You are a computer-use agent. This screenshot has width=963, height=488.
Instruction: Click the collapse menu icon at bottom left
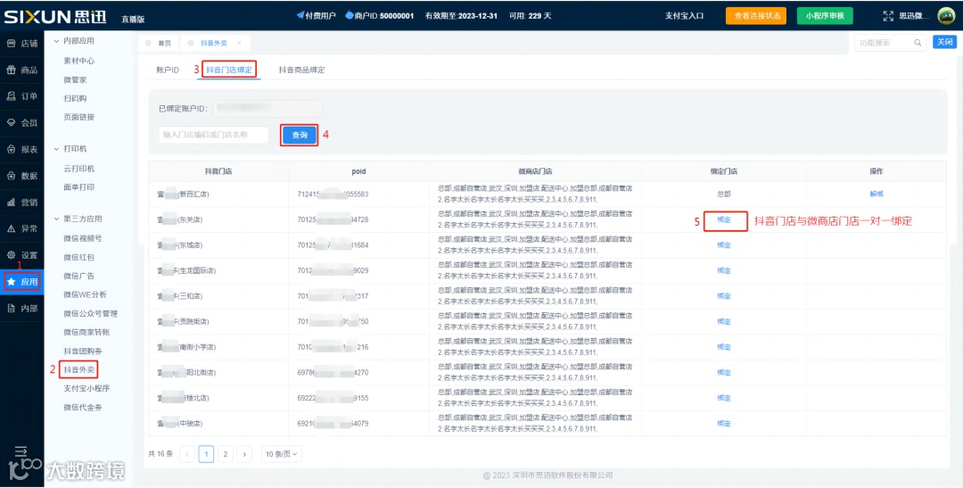[x=21, y=451]
